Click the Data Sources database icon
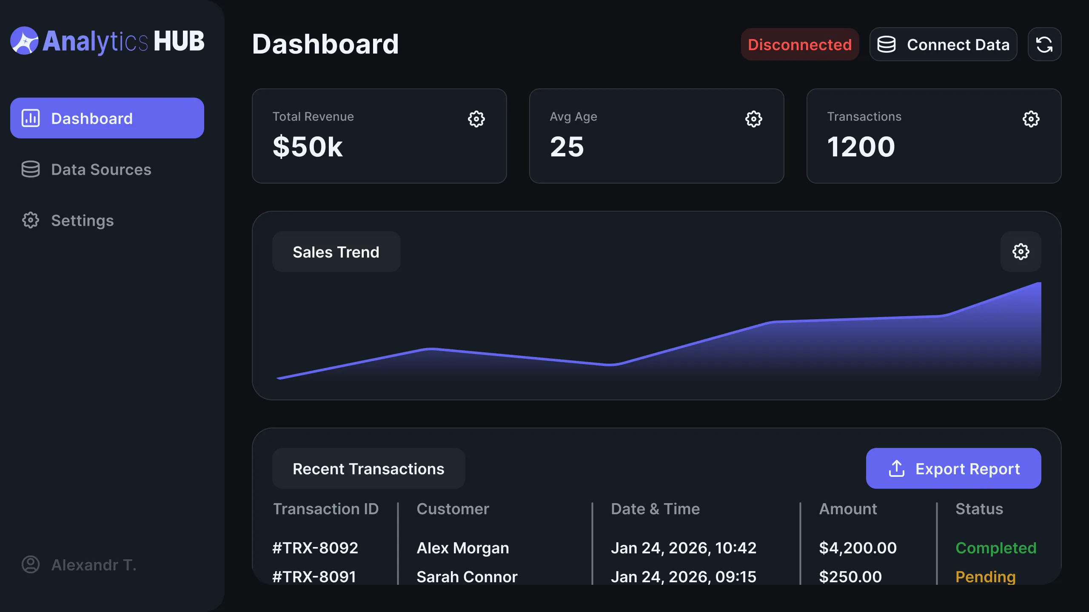 31,169
